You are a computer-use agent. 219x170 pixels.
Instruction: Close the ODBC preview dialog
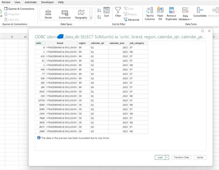(209, 31)
